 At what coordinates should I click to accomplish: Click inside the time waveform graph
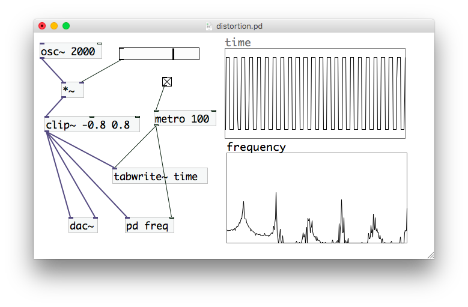coord(315,93)
